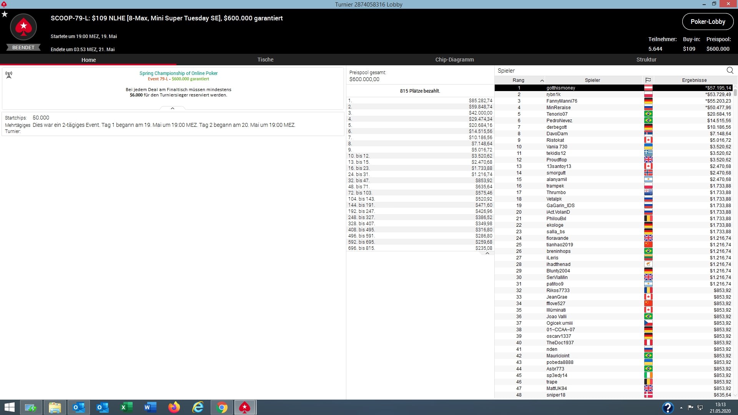Sort by Ergebnisse column header
Image resolution: width=738 pixels, height=415 pixels.
[x=694, y=80]
